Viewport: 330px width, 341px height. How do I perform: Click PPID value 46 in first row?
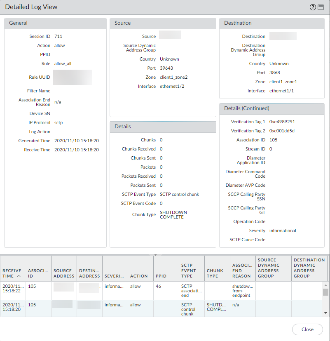pos(158,286)
